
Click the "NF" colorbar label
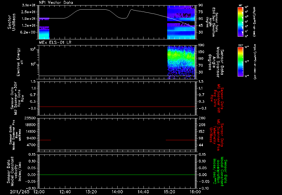[240, 6]
